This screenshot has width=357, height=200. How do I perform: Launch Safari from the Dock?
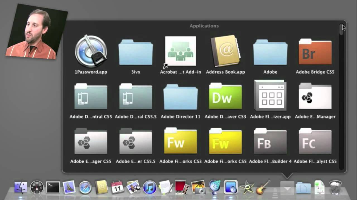(85, 187)
